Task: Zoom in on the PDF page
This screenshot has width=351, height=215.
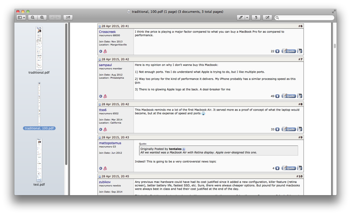Action: point(42,18)
